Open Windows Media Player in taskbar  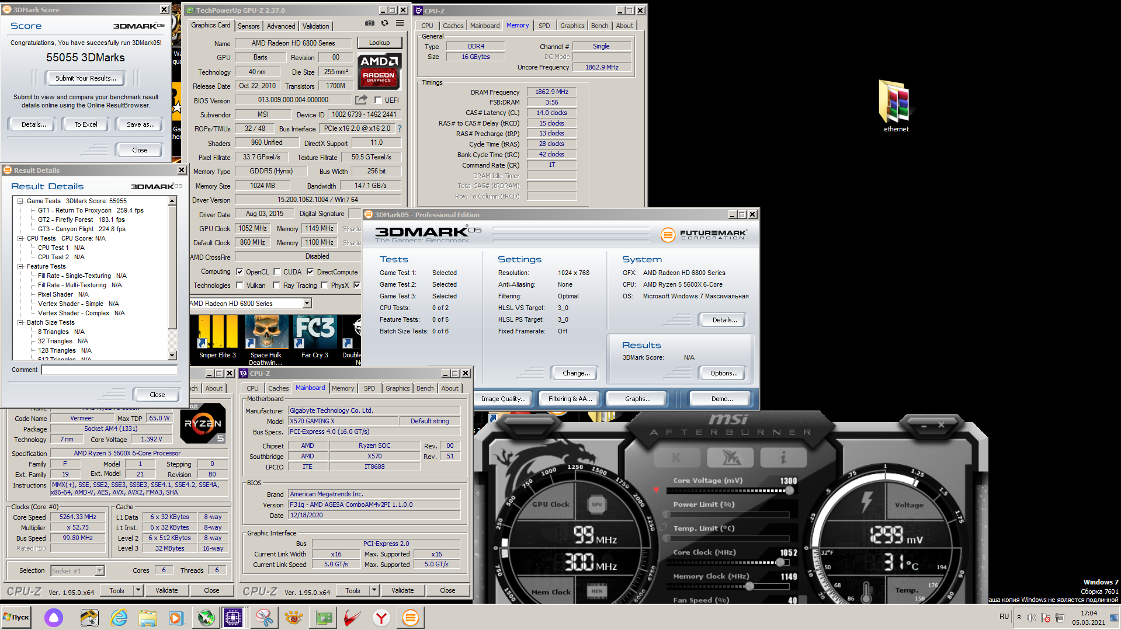tap(176, 617)
